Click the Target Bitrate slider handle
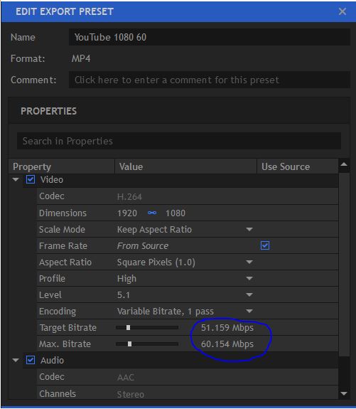This screenshot has width=356, height=409. click(128, 328)
